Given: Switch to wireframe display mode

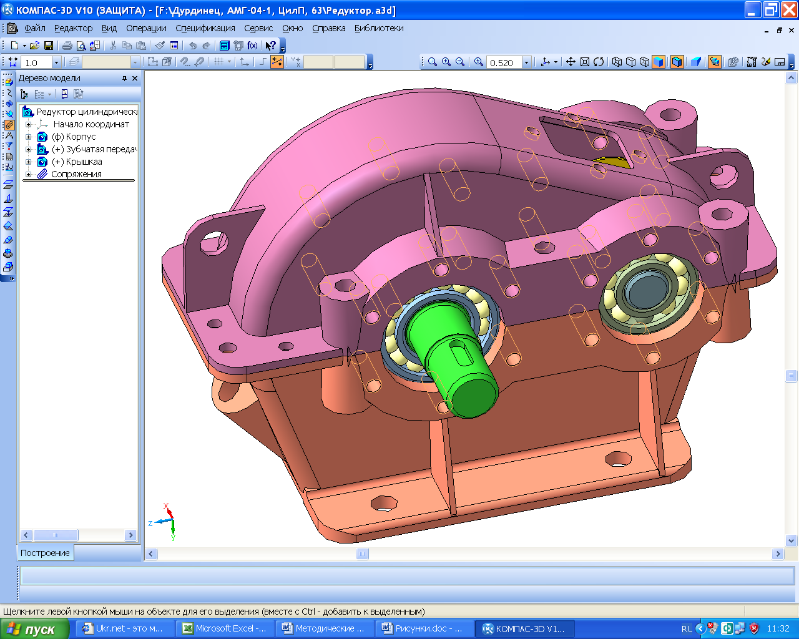Looking at the screenshot, I should pyautogui.click(x=617, y=62).
